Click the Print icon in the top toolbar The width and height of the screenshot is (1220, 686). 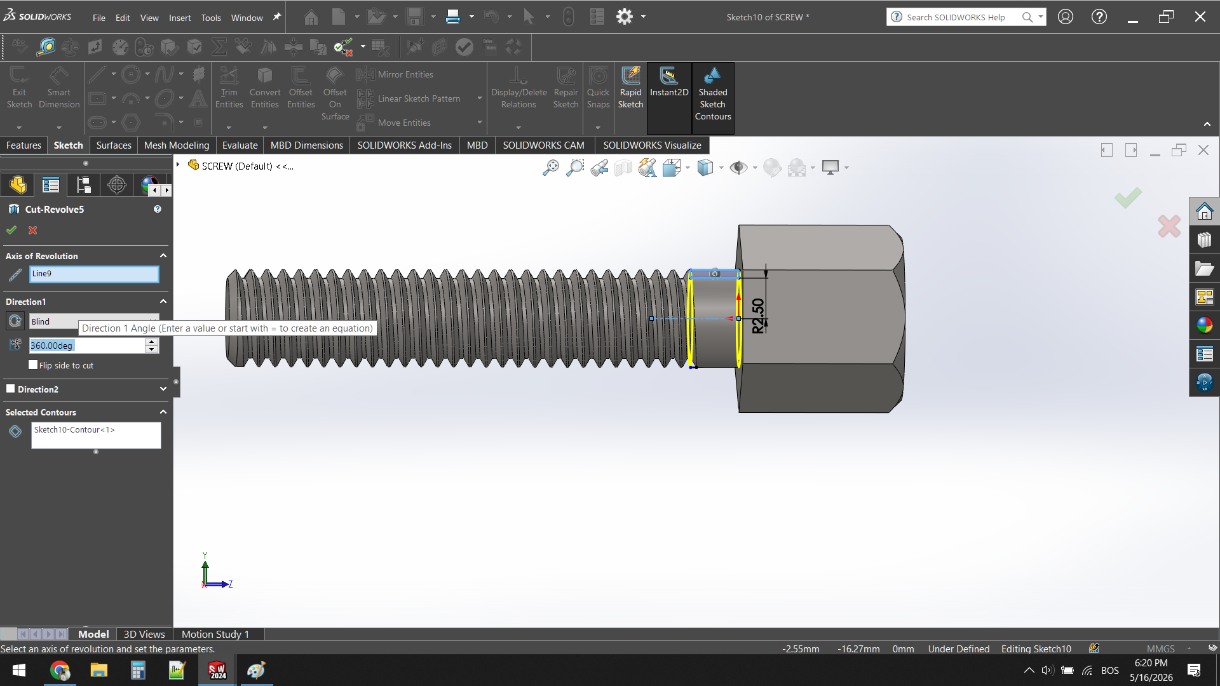tap(453, 17)
